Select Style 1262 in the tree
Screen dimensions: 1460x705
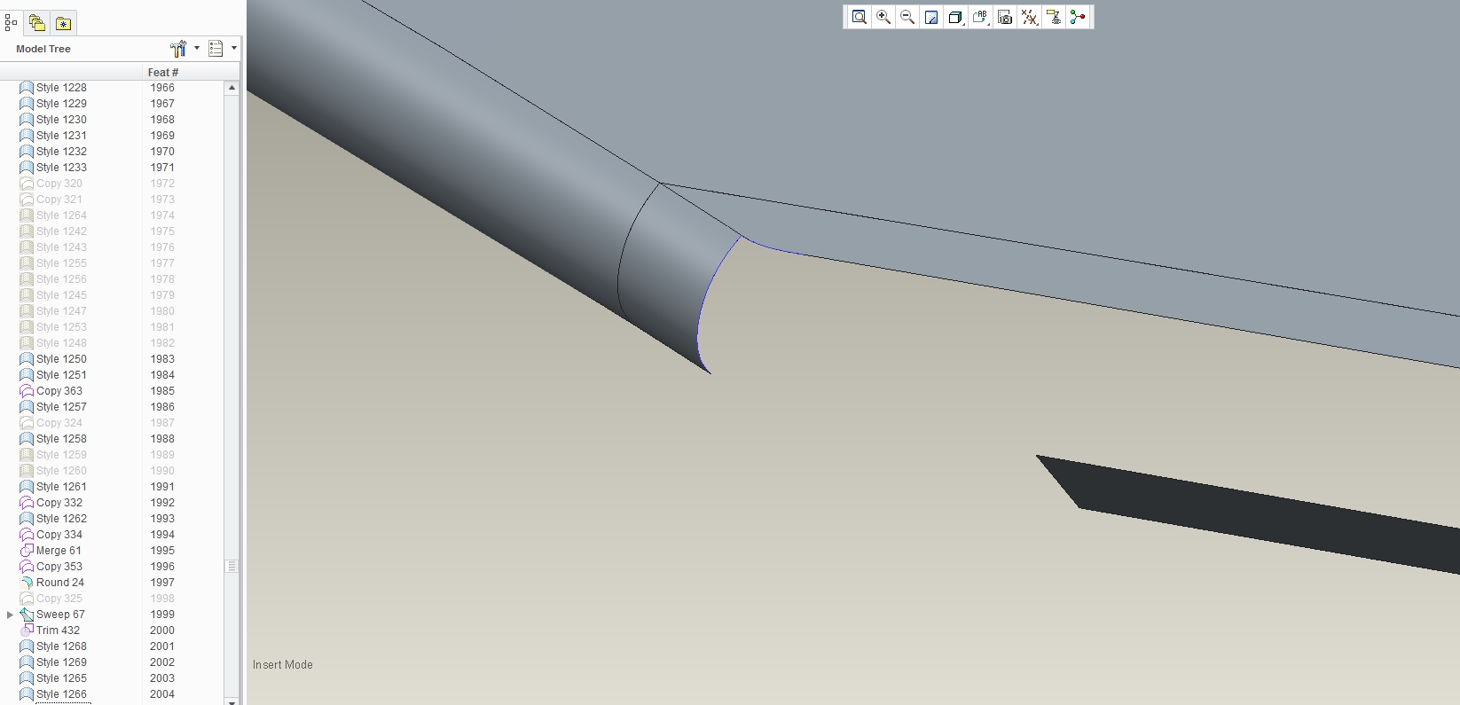[61, 519]
